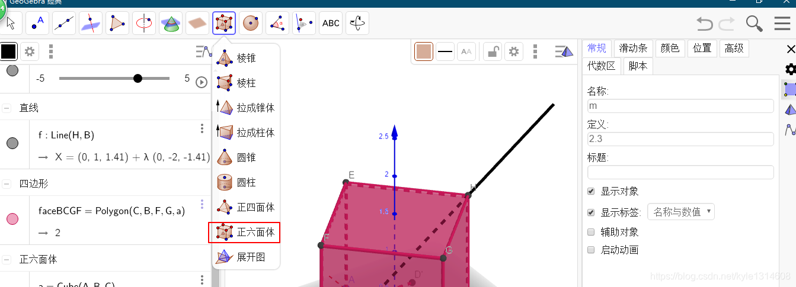Image resolution: width=796 pixels, height=287 pixels.
Task: Choose 正六面体 cube from tool menu
Action: point(244,232)
